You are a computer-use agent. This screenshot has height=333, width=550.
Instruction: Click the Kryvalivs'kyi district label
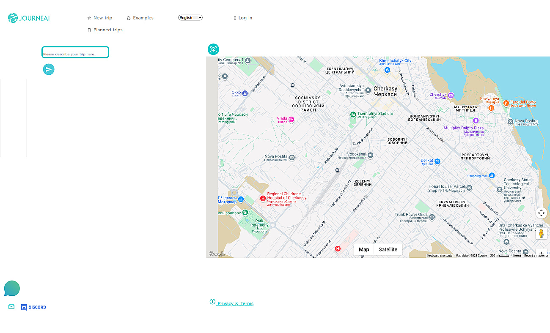point(452,204)
